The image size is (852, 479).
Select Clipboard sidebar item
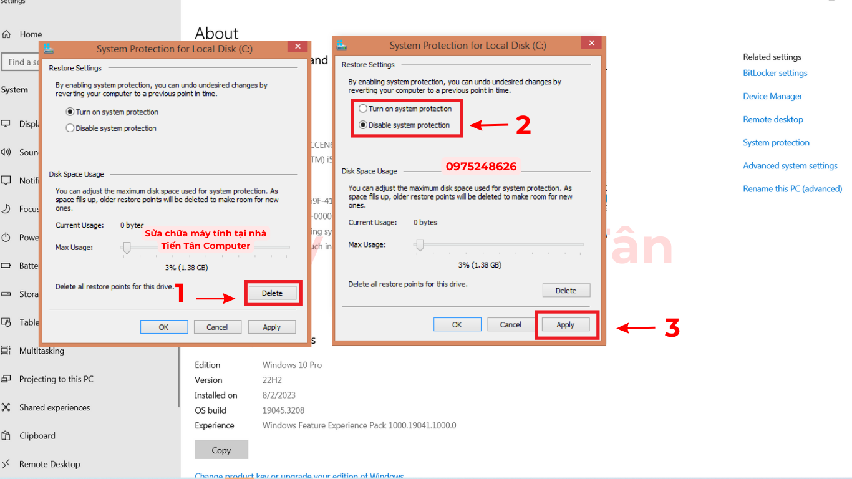(37, 435)
